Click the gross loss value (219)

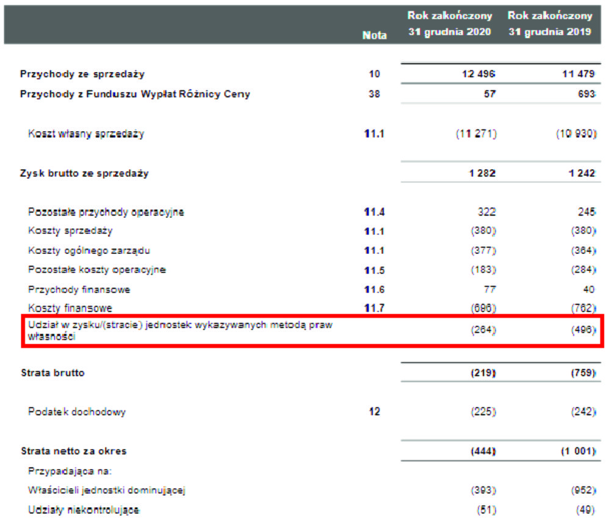click(484, 373)
